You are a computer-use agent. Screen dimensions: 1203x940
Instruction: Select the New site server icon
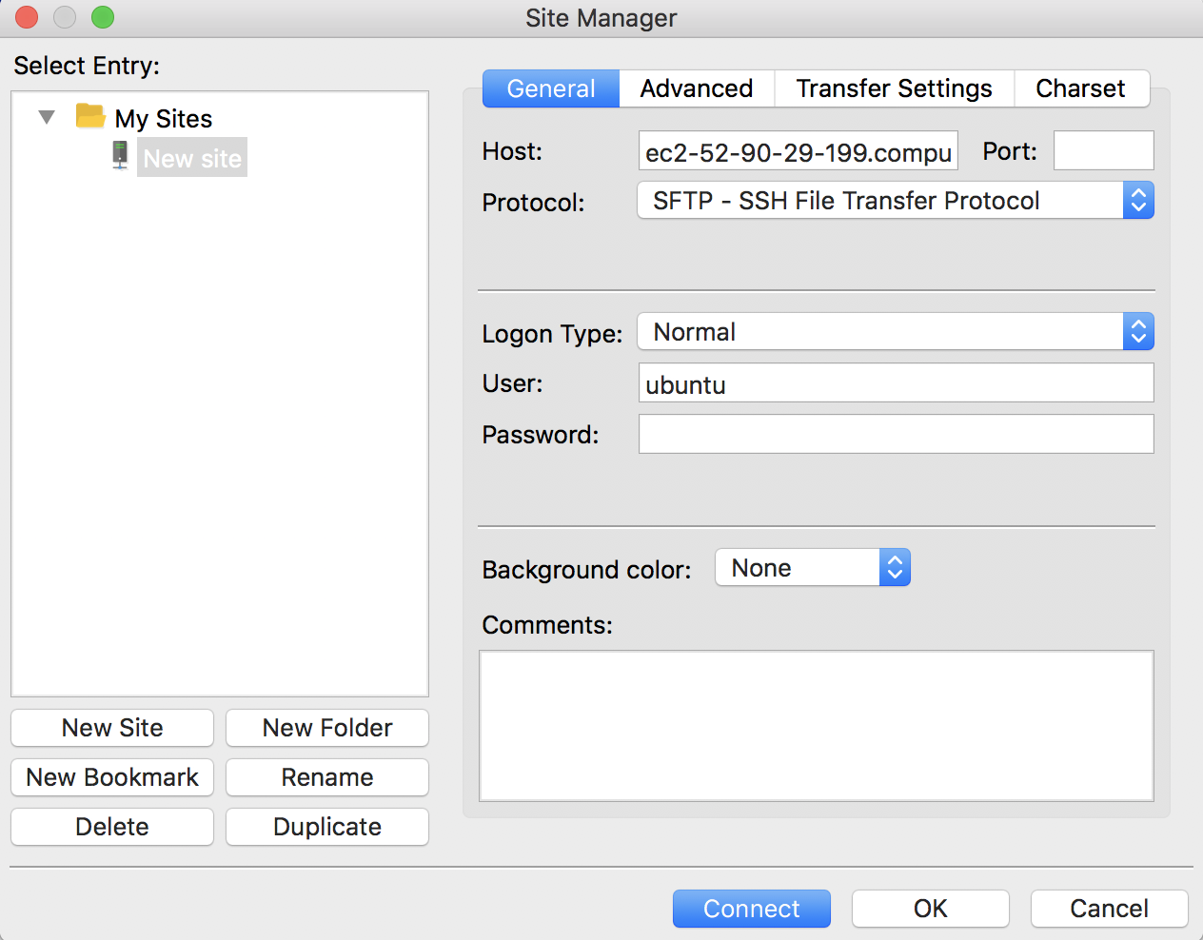118,155
